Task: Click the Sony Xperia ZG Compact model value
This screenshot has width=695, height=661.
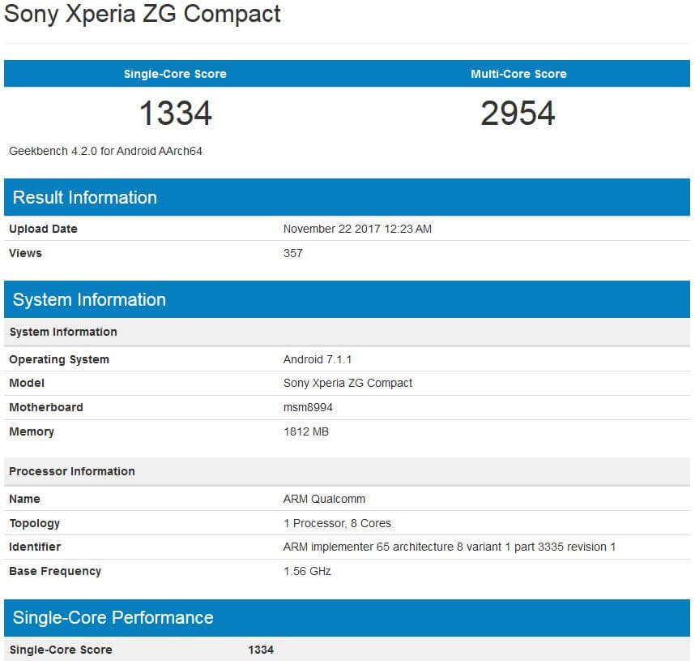Action: 347,383
